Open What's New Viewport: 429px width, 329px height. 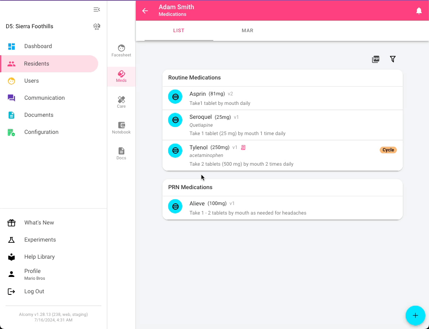53,223
